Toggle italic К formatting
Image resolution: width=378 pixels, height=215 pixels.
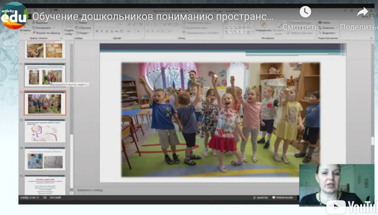click(102, 31)
